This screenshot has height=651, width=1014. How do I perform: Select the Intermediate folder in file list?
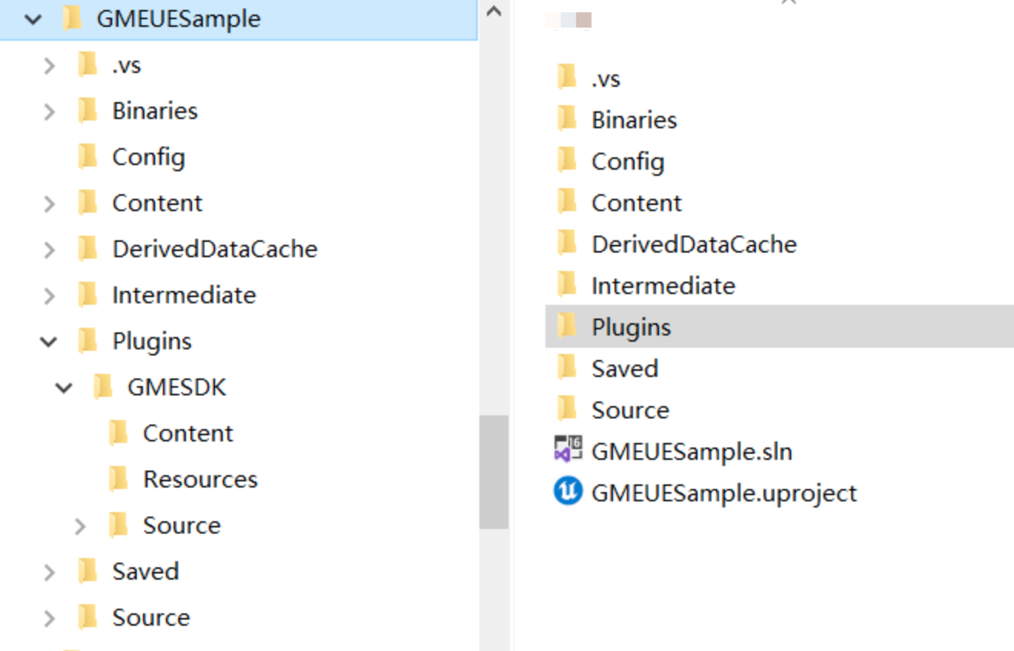coord(663,286)
